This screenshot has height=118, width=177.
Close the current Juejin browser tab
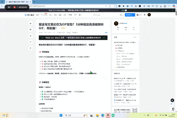(30, 2)
